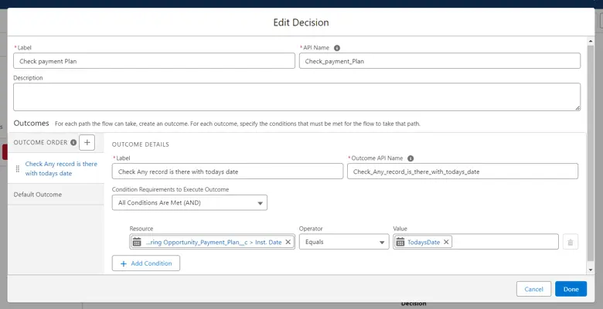Click the TodaysDate value pill text
Screen dimensions: 603x309
pos(424,242)
